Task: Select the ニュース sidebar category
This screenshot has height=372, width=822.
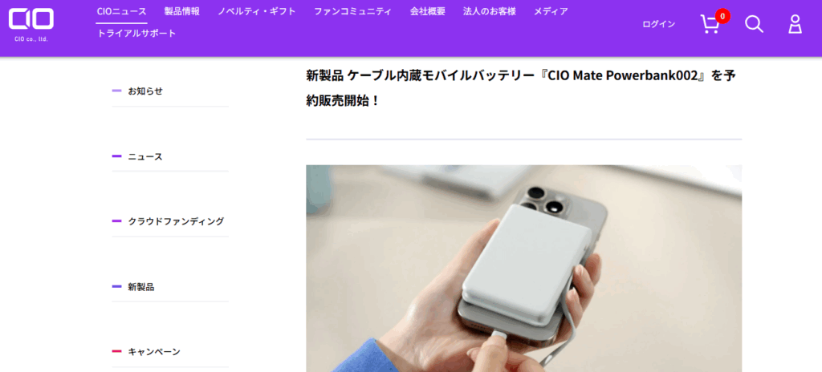Action: [x=170, y=156]
